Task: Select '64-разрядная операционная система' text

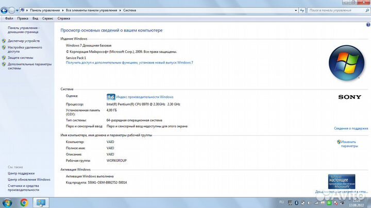Action: point(134,120)
